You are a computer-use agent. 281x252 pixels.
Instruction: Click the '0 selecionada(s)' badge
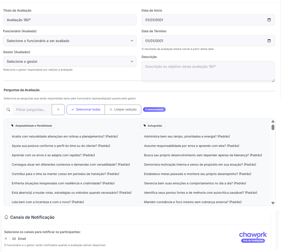[x=154, y=109]
